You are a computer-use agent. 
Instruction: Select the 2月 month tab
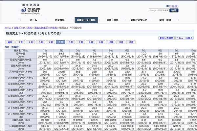pyautogui.click(x=30, y=42)
